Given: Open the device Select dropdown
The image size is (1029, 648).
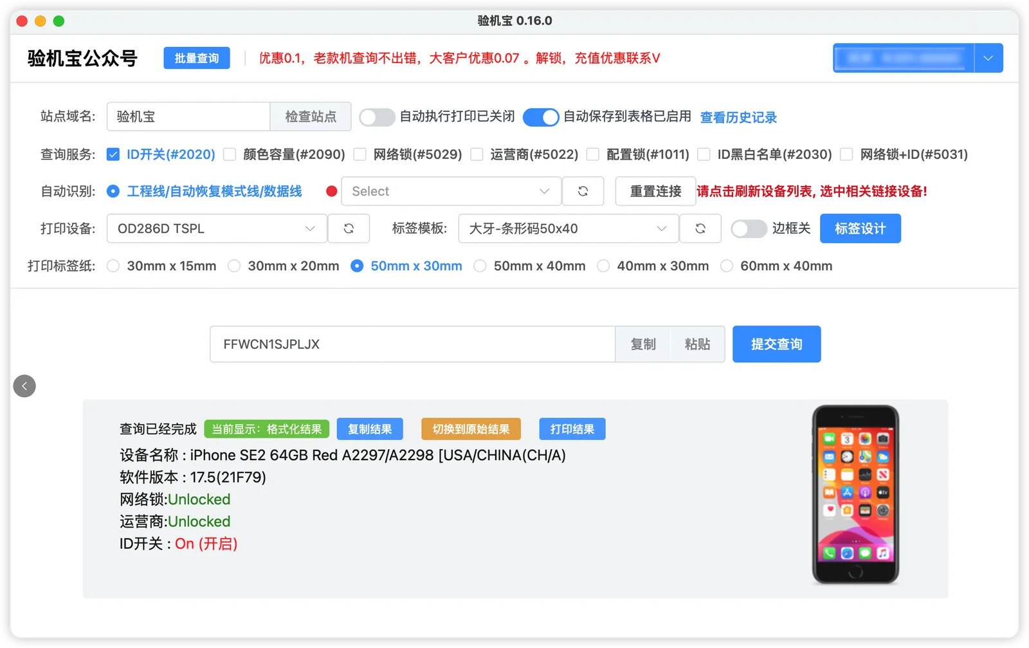Looking at the screenshot, I should [x=451, y=191].
